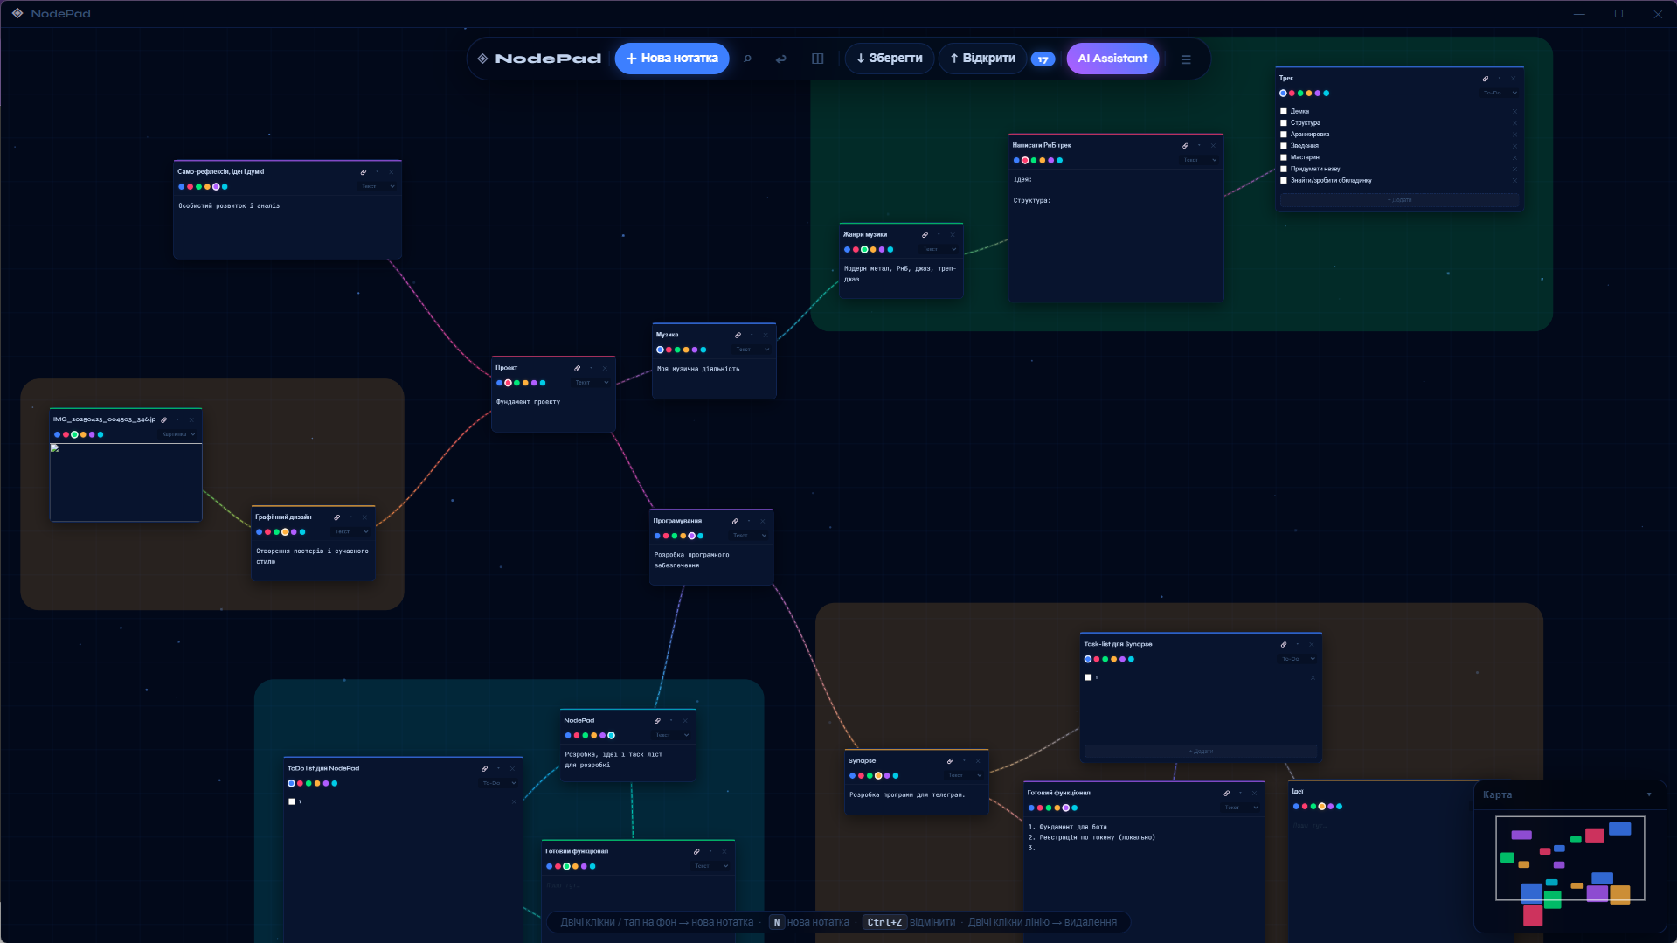Check the Мастеринг checkbox in Трек
The image size is (1677, 943).
point(1284,157)
